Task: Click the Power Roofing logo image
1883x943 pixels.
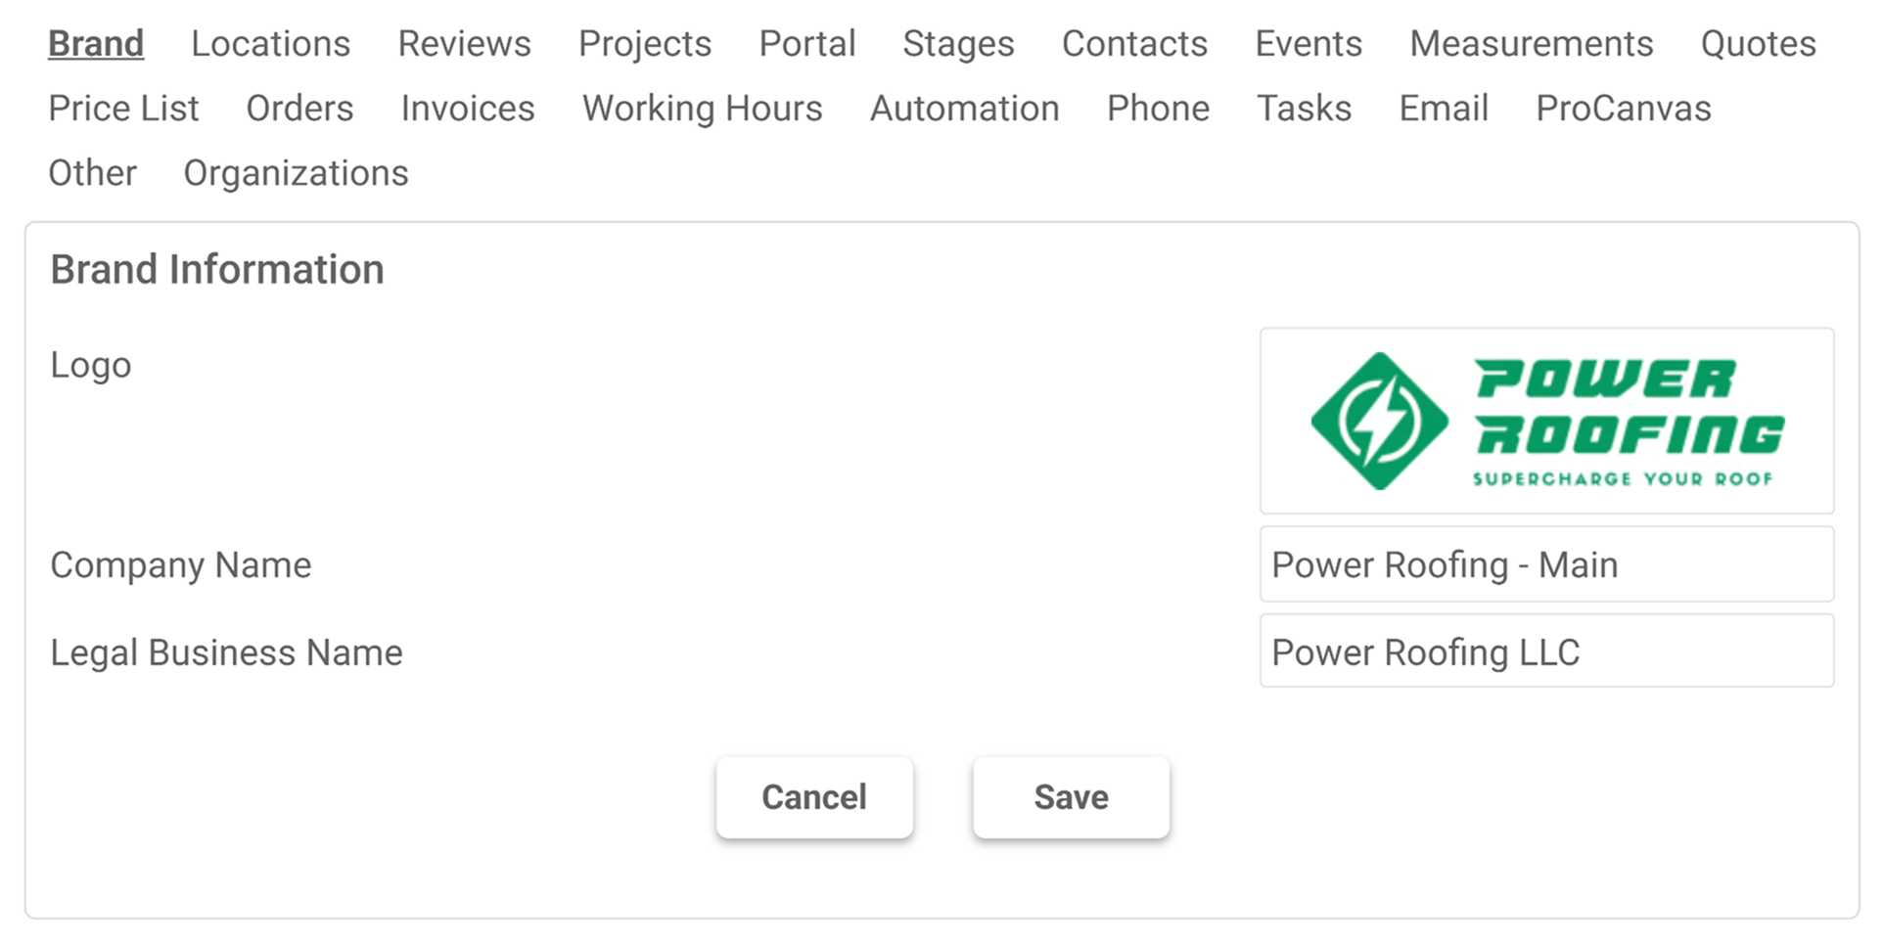Action: coord(1546,420)
